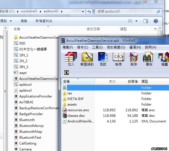This screenshot has height=151, width=169.
Task: Select the CallSetting archive file
Action: (x=25, y=143)
